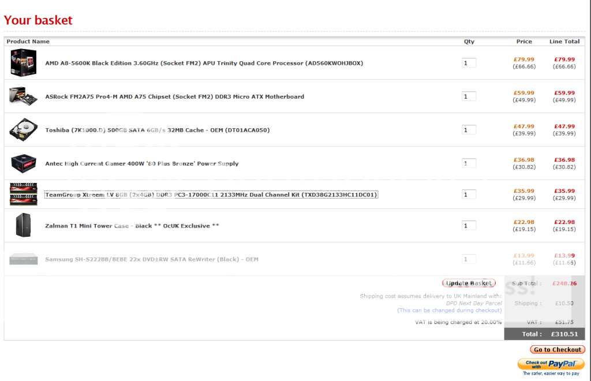The width and height of the screenshot is (591, 381).
Task: Click quantity field for AMD A8-5600K processor
Action: coord(469,63)
